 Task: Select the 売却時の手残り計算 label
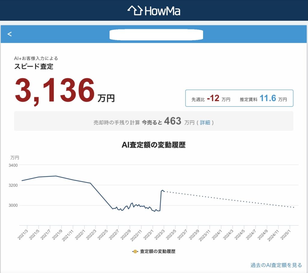[x=117, y=122]
